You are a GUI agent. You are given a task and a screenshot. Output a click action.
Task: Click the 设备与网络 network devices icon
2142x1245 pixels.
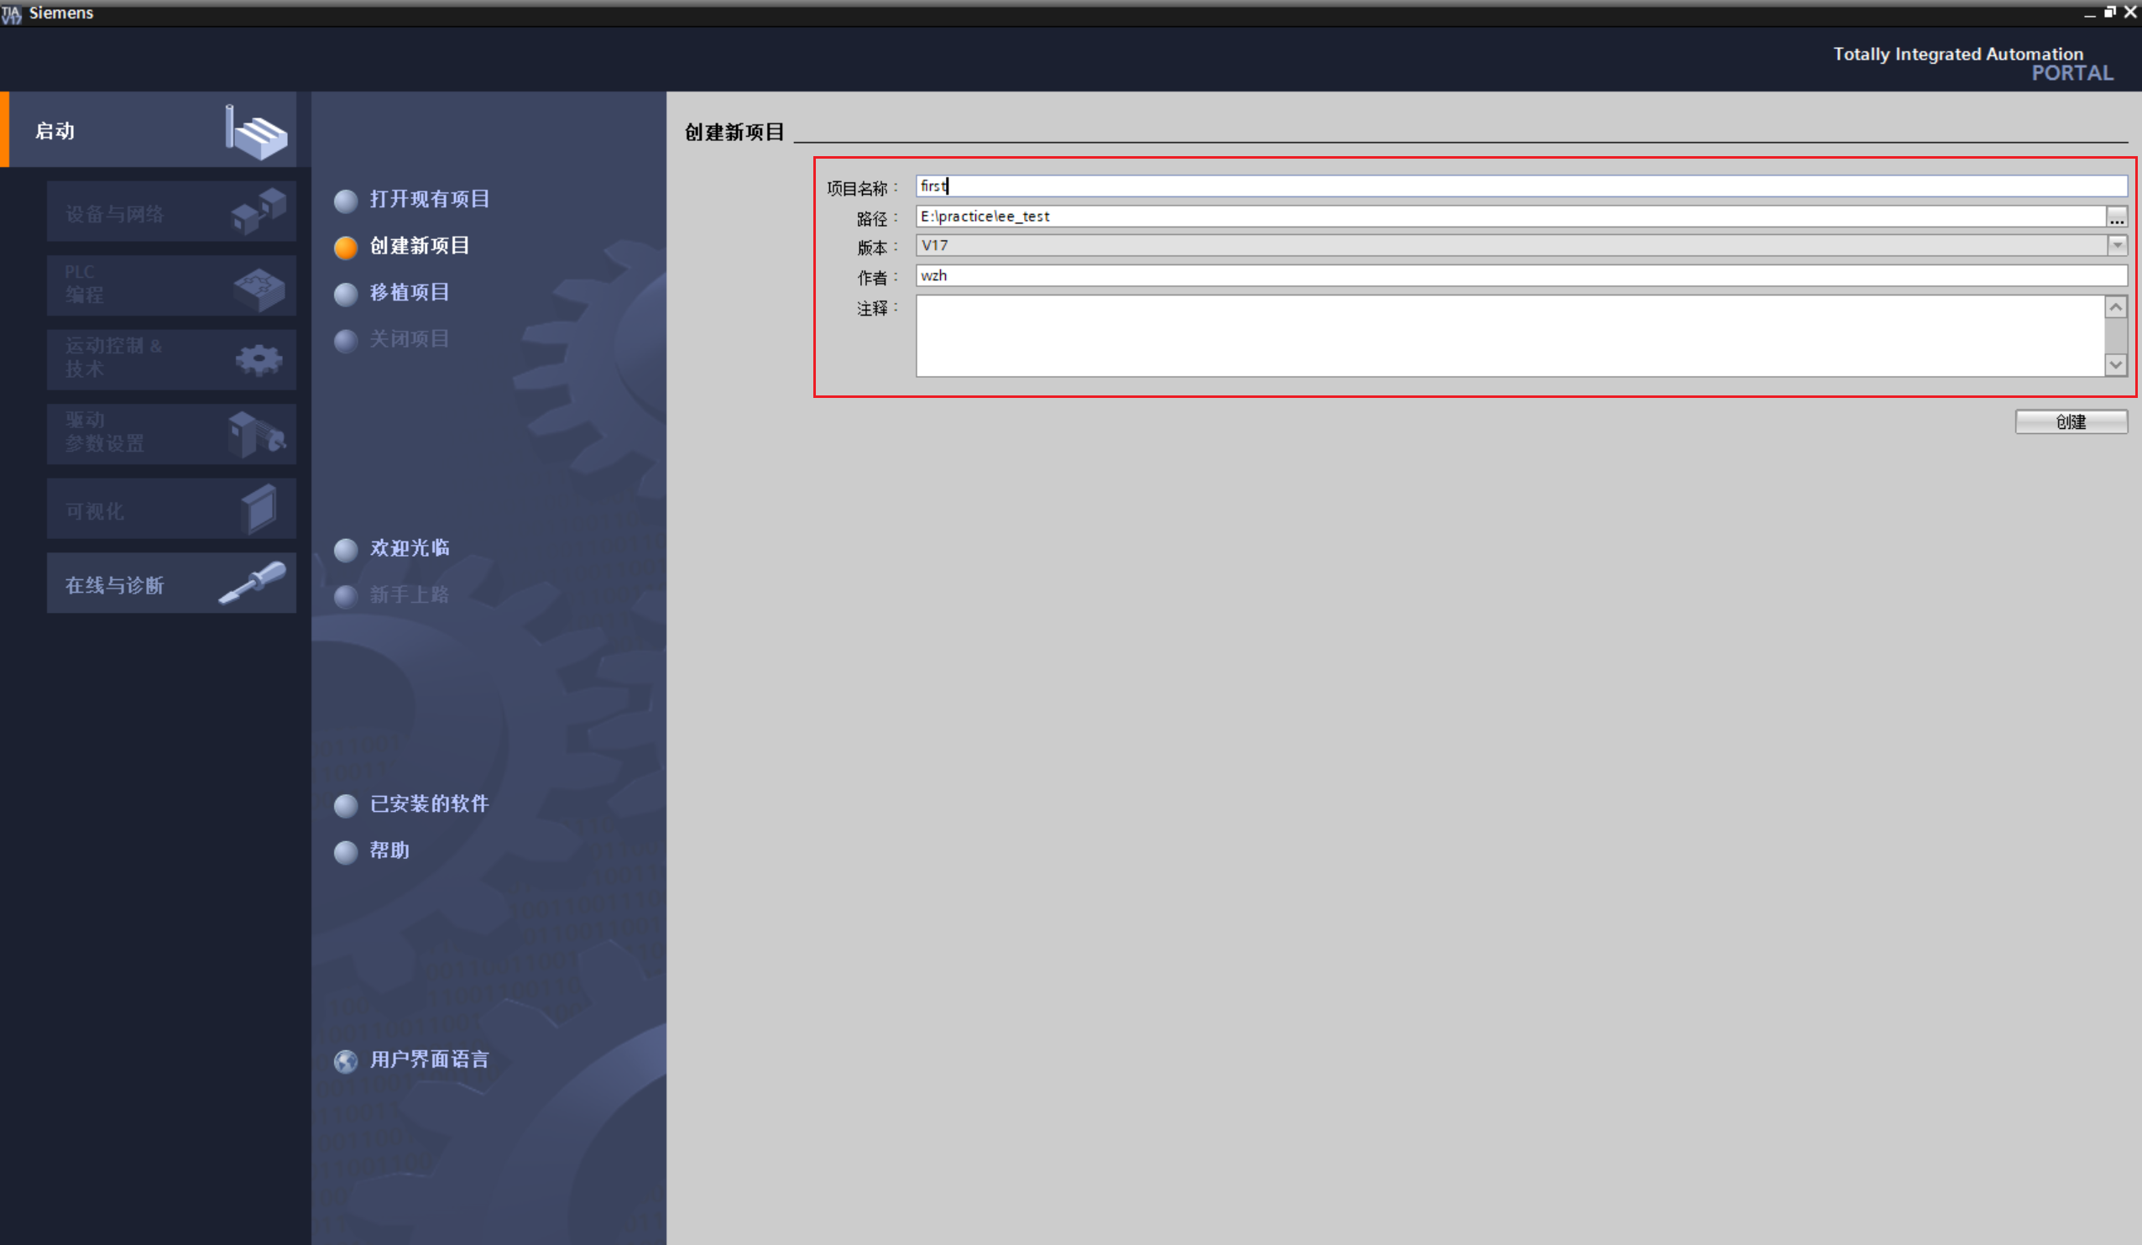coord(259,210)
